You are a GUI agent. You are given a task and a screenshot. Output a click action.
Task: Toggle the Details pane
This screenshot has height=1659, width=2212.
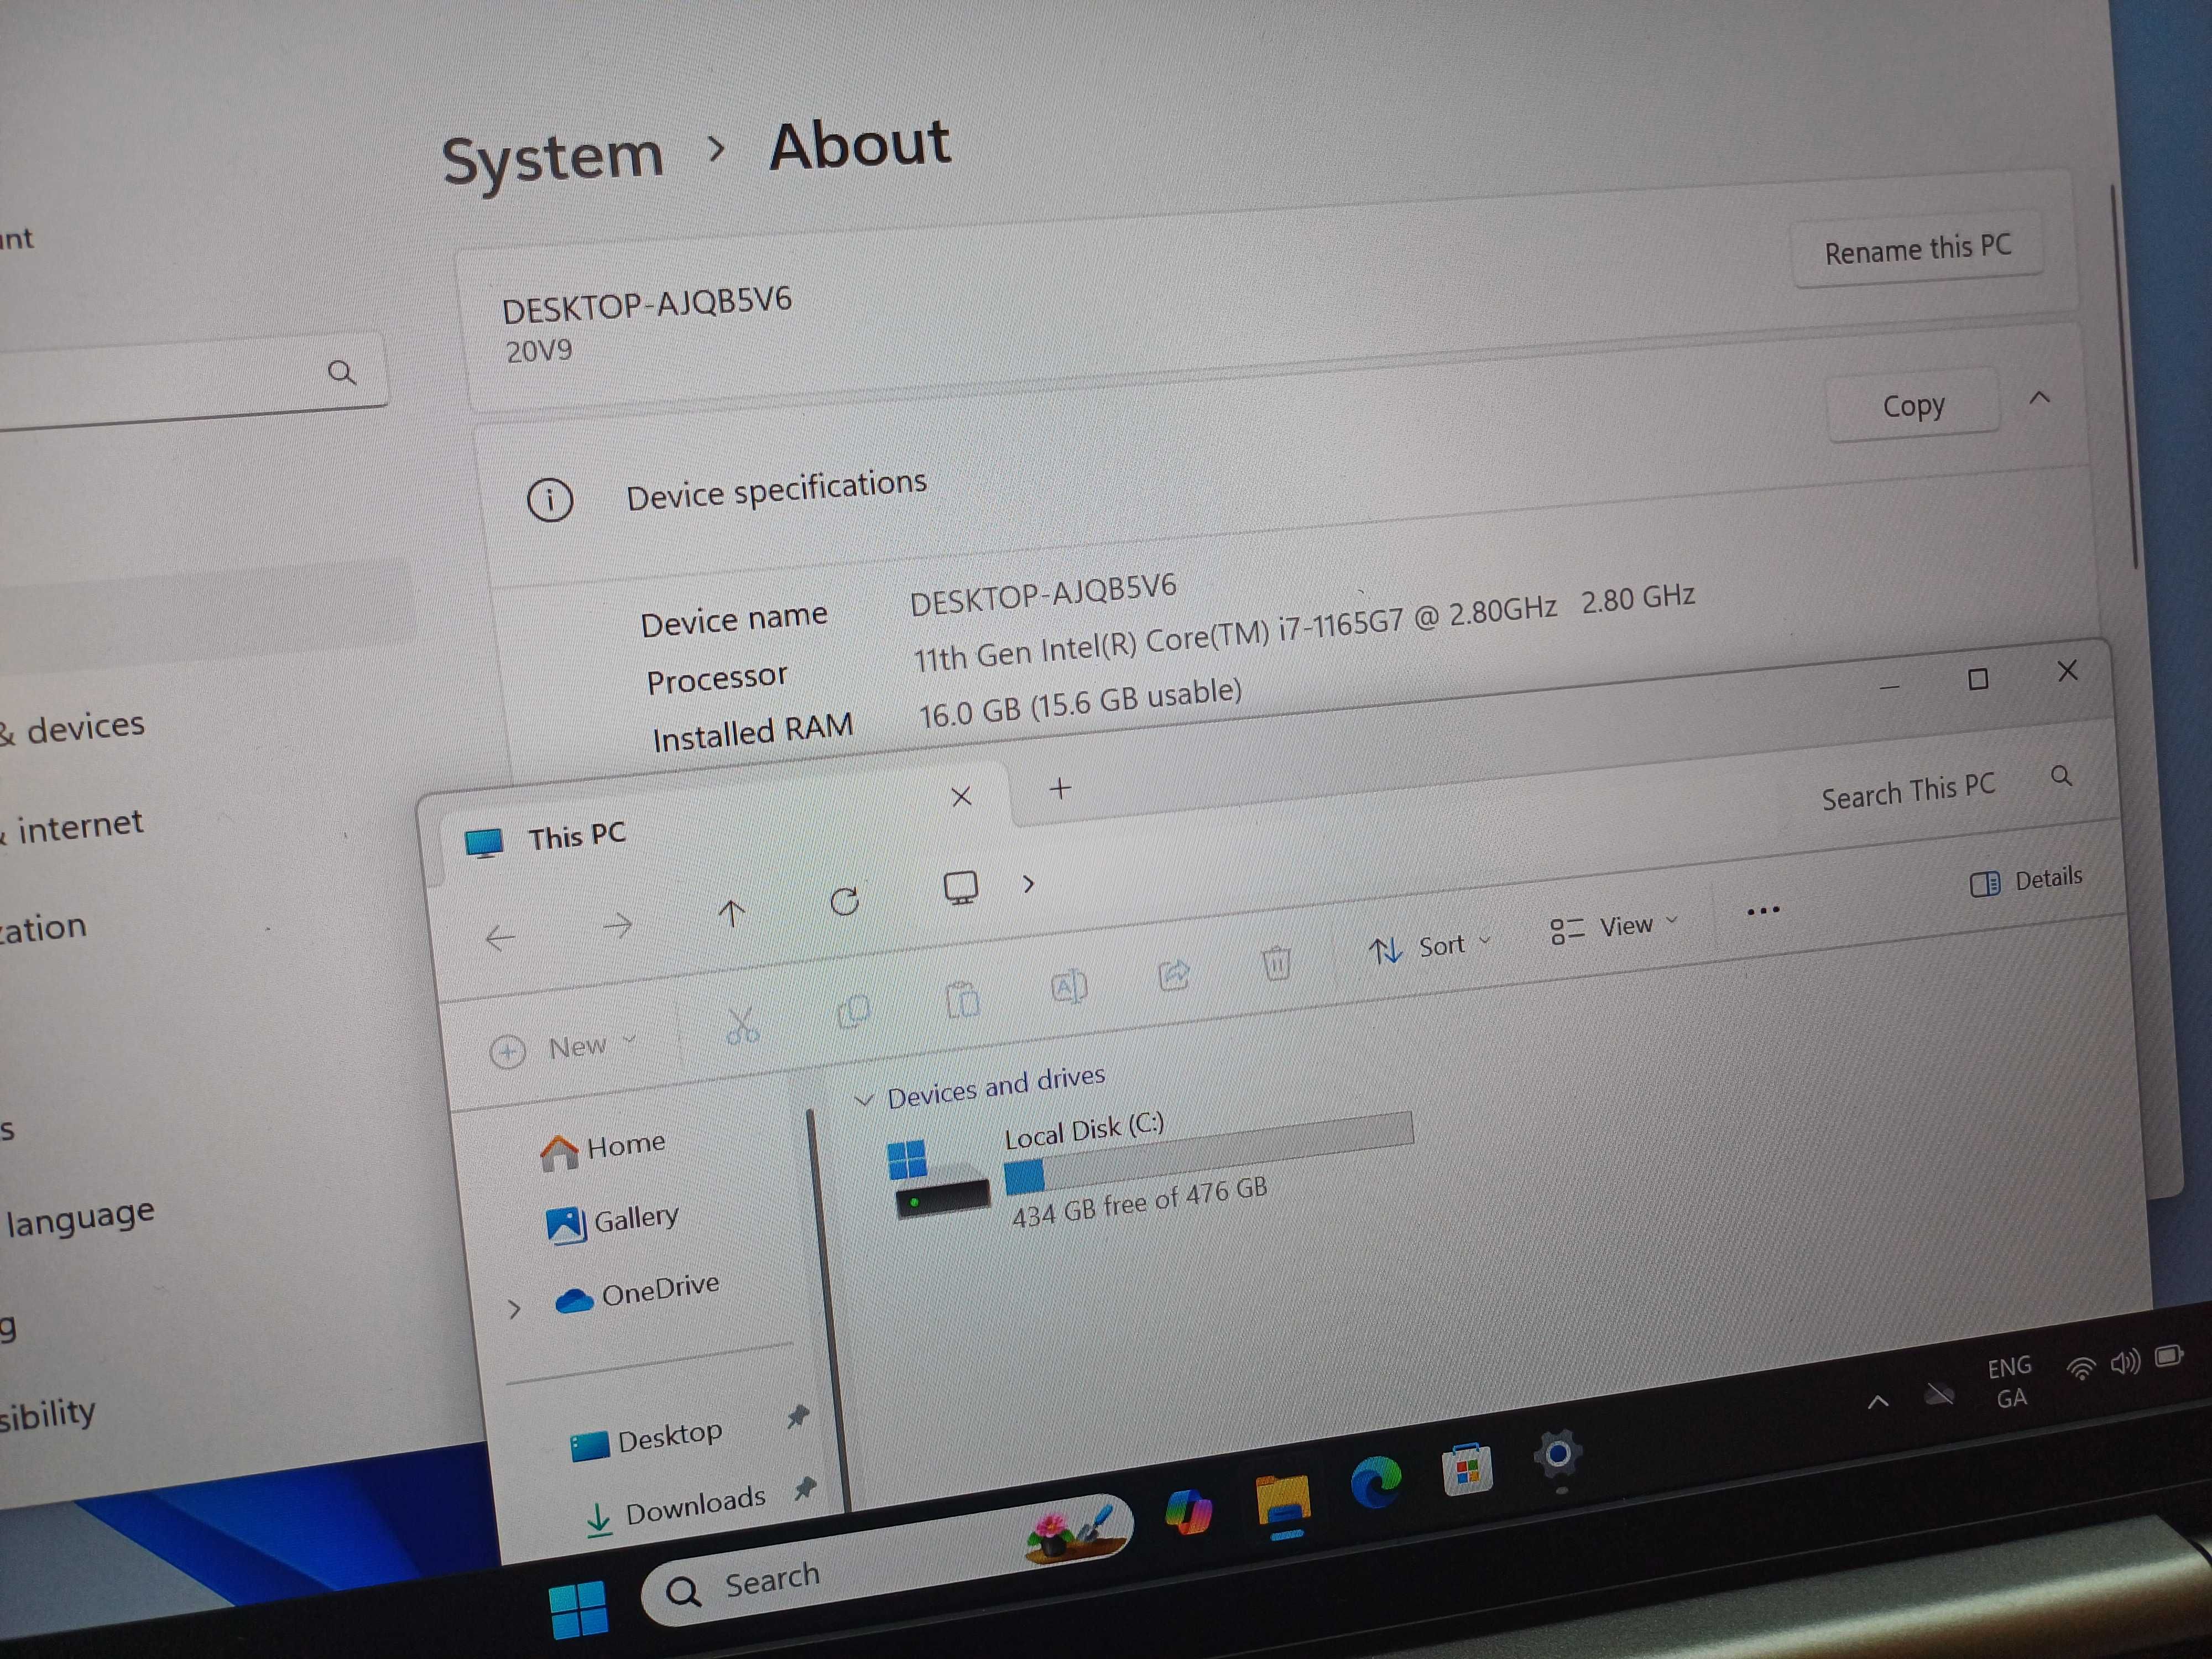click(x=2026, y=881)
